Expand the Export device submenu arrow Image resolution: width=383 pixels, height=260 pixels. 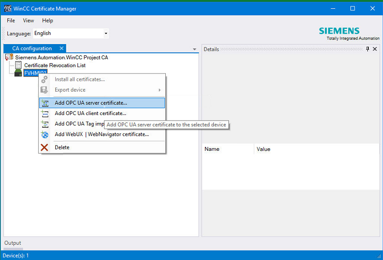tap(159, 90)
